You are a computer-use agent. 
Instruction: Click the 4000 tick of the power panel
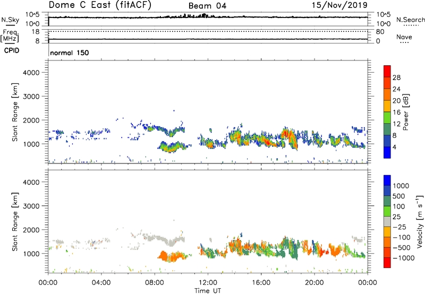(31, 73)
